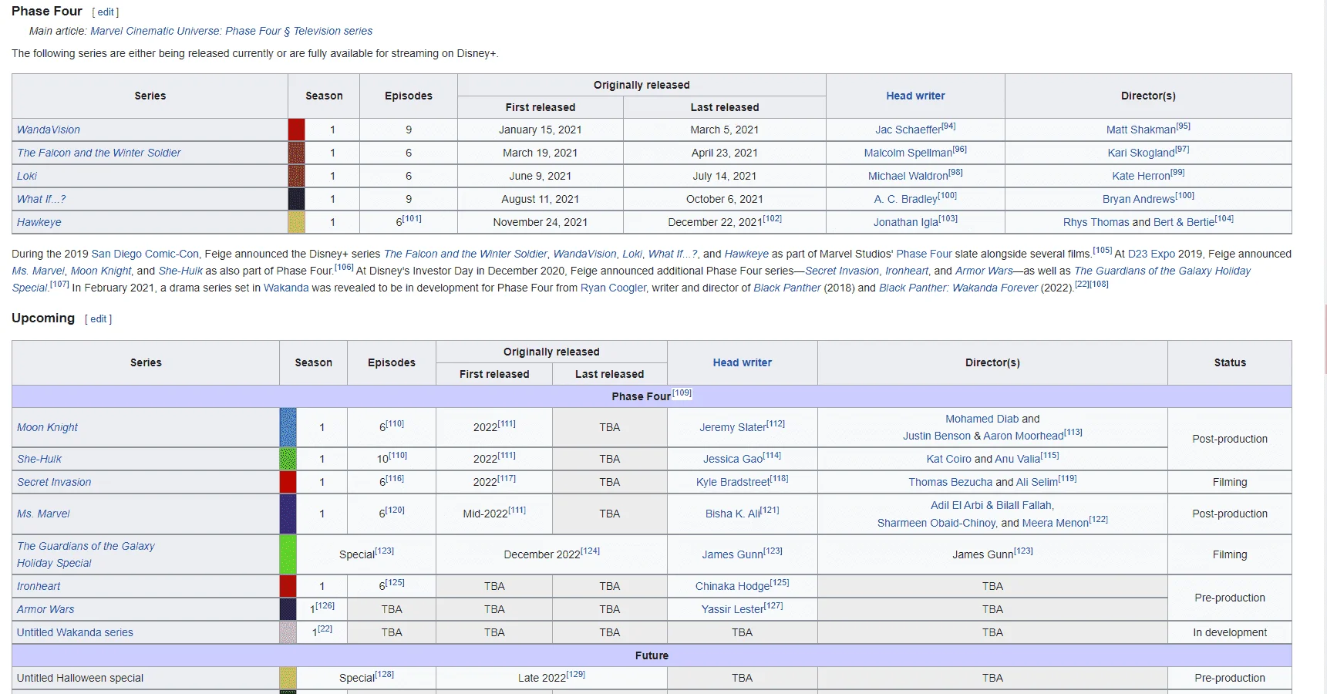Viewport: 1327px width, 694px height.
Task: Open San Diego Comic-Con link in paragraph
Action: [145, 254]
